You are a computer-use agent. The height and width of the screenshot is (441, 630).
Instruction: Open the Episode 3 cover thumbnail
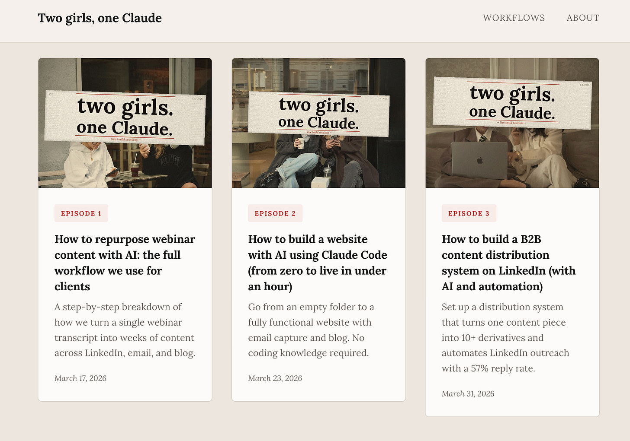coord(512,123)
